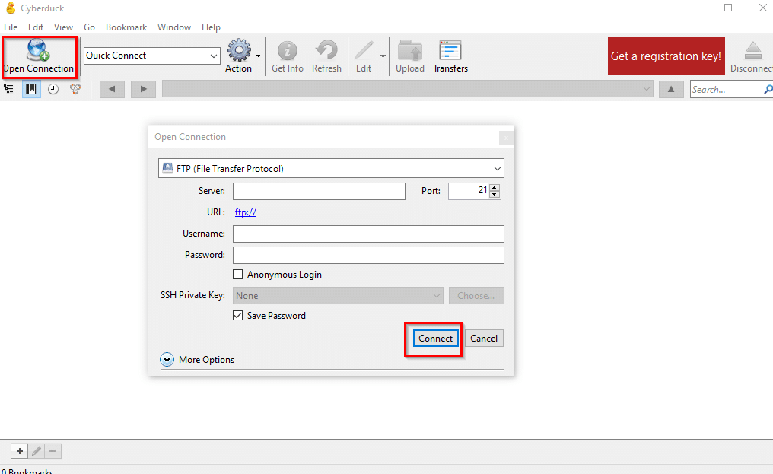Click the Username input field
Screen dimensions: 773x474
[x=368, y=234]
